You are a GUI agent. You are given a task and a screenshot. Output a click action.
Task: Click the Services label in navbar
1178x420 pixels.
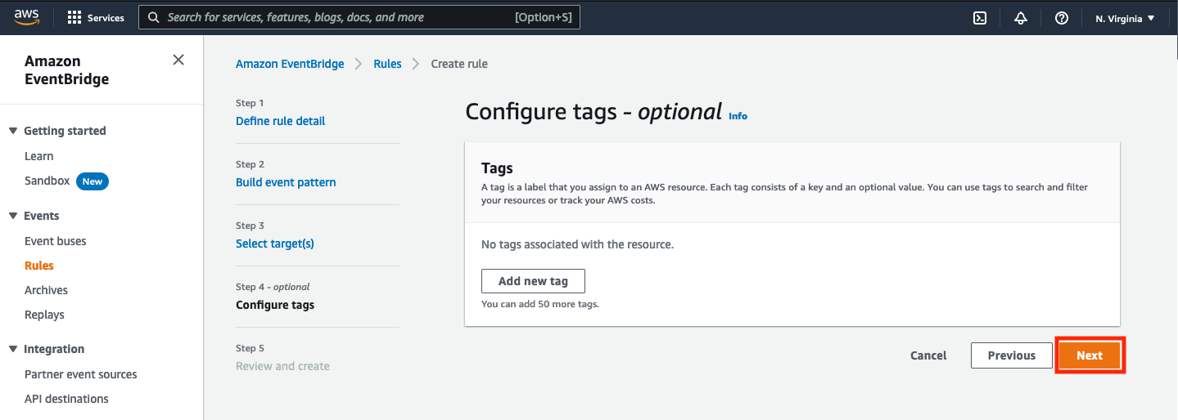106,18
